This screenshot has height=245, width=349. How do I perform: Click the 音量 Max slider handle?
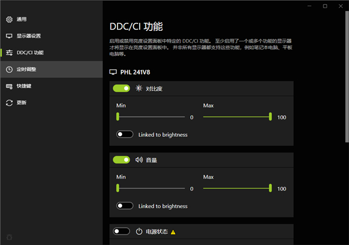(x=270, y=188)
